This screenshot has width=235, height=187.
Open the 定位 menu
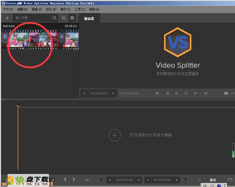[x=51, y=9]
